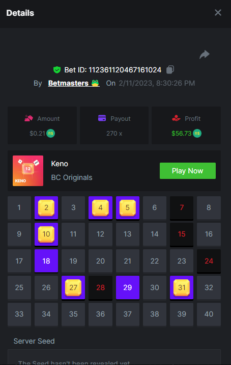This screenshot has height=365, width=231.
Task: Click the Server Seed field
Action: pos(114,357)
